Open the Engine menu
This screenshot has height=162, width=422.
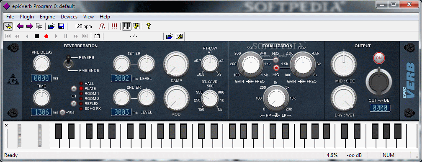(47, 17)
